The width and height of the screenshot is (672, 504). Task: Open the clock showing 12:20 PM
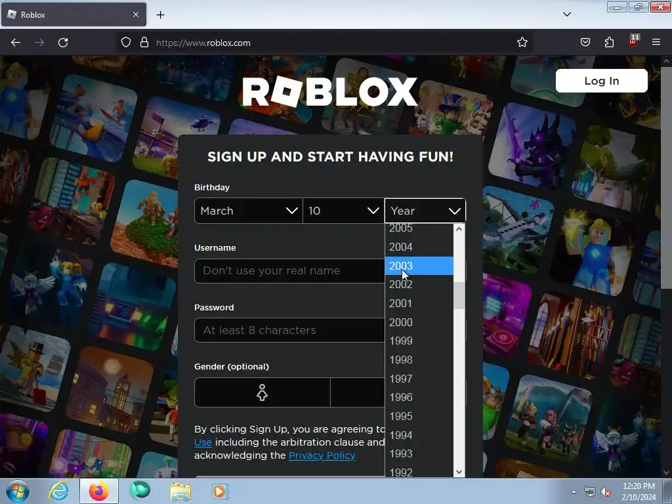click(x=639, y=492)
